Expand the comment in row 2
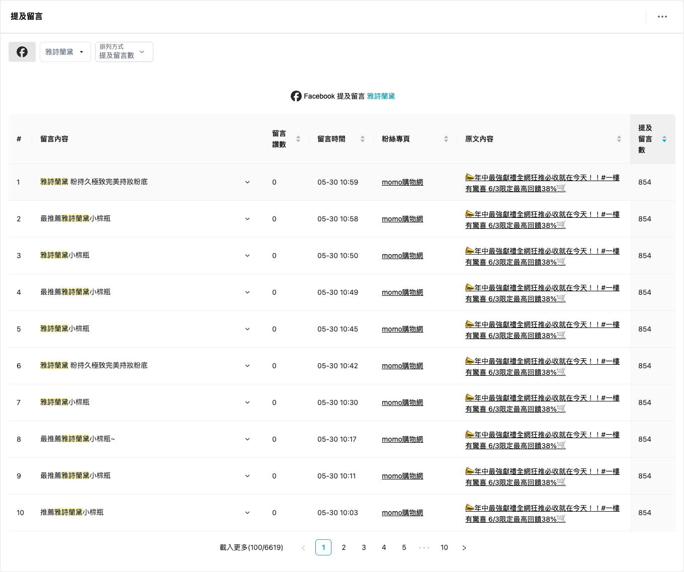Screen dimensions: 684x572 point(247,219)
